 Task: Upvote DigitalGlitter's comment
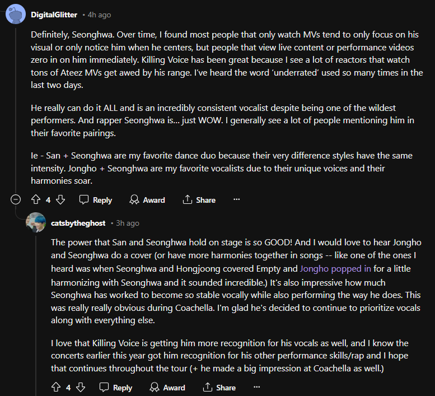36,200
